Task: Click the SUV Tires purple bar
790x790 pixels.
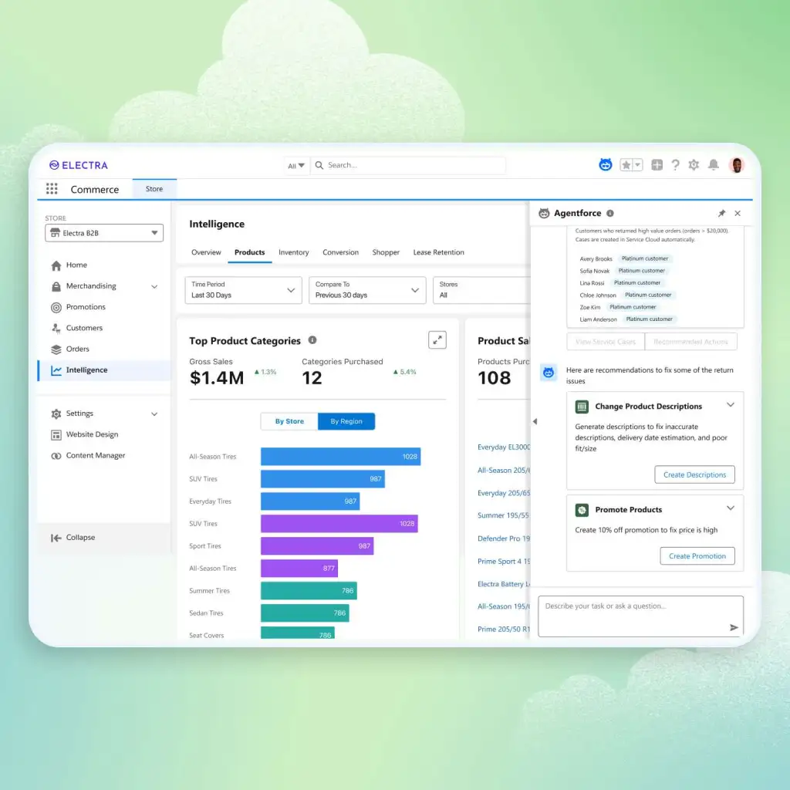Action: [x=339, y=523]
